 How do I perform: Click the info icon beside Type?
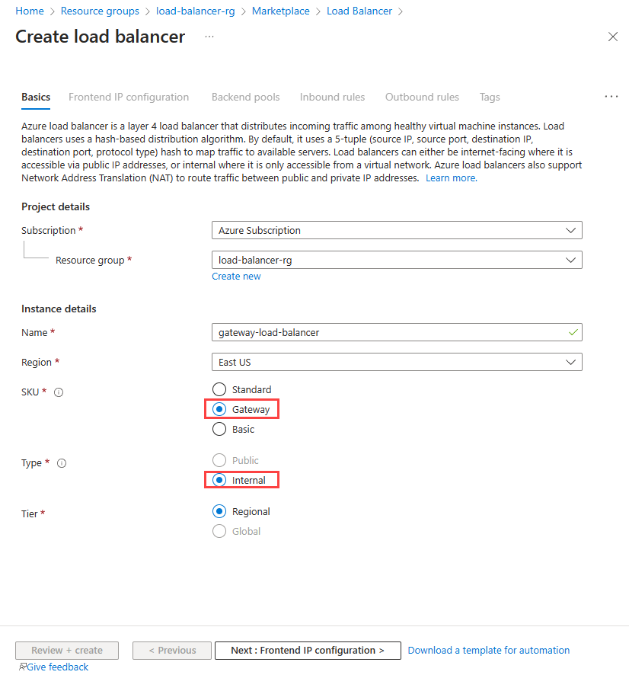pos(61,462)
